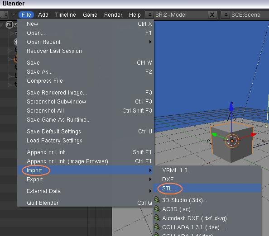Choose COLLADA 1.3.1 (.dae) importer
This screenshot has width=269, height=236.
pos(207,227)
